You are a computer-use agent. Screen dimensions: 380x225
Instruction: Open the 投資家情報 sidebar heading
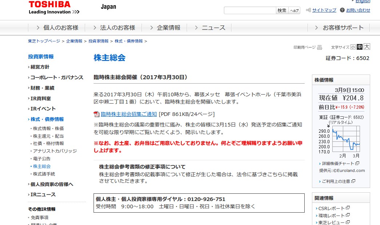point(41,57)
